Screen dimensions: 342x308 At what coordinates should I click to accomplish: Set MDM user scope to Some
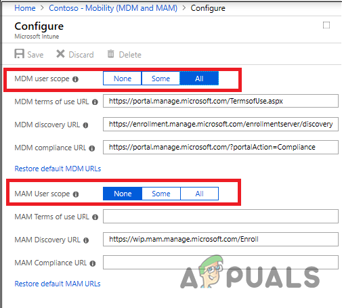161,79
